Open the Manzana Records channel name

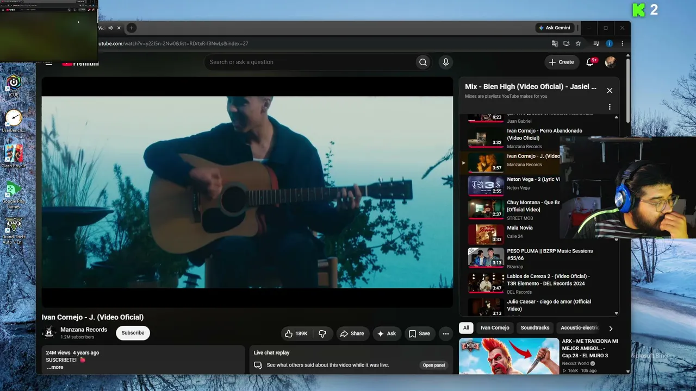(84, 330)
